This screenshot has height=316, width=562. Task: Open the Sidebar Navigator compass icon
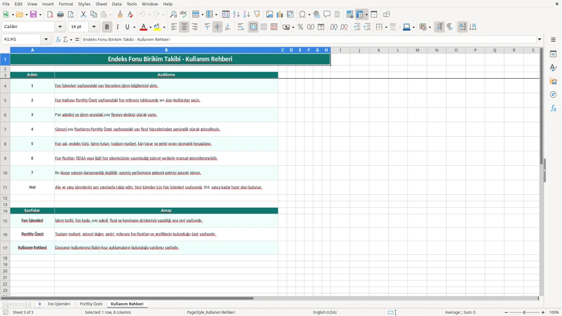coord(553,95)
